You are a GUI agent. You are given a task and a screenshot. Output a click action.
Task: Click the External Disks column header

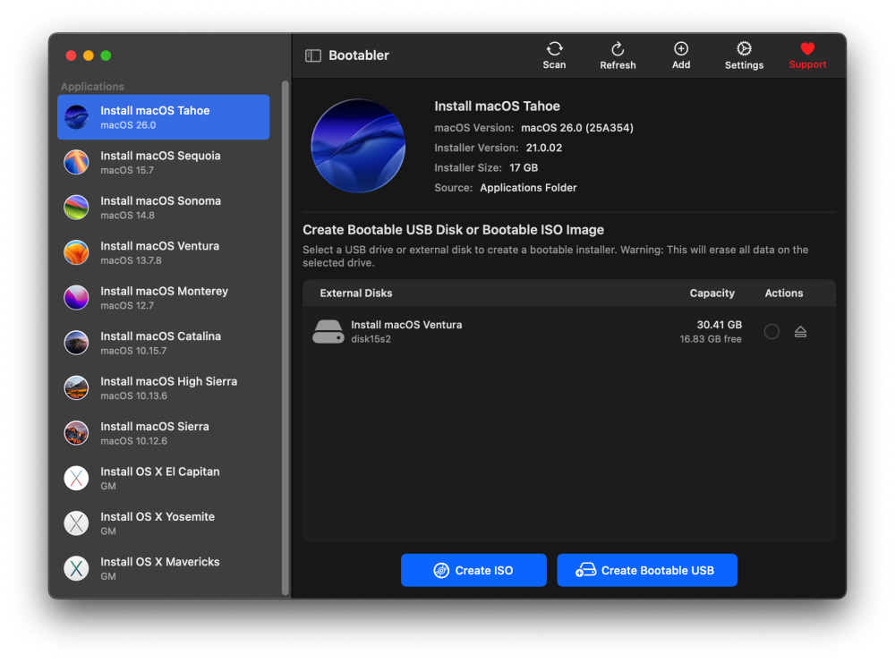[355, 293]
